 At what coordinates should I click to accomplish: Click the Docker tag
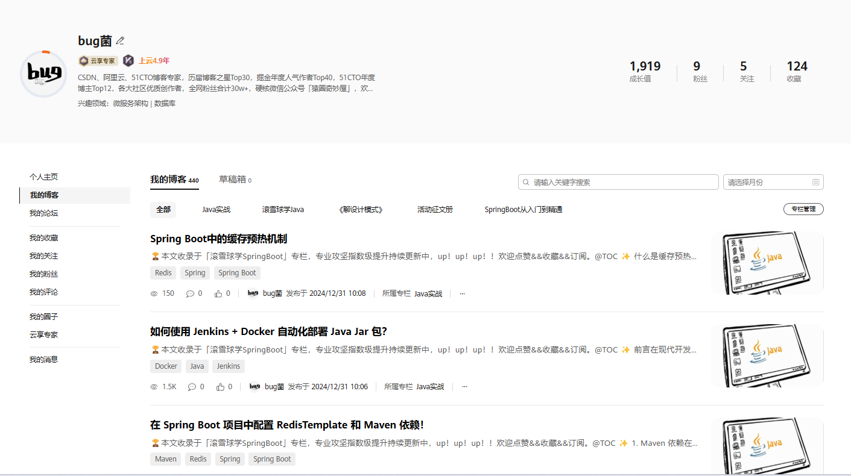click(166, 366)
